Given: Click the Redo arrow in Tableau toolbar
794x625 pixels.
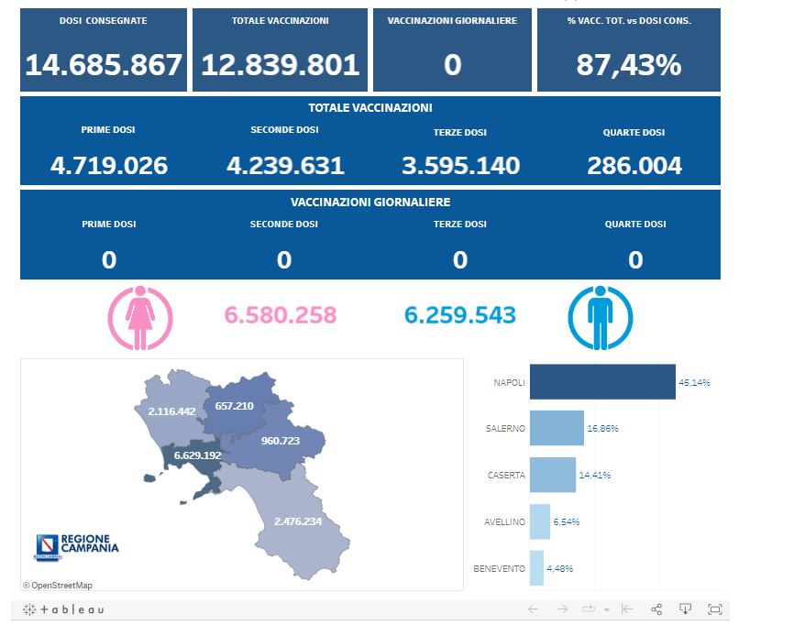Looking at the screenshot, I should [x=562, y=609].
